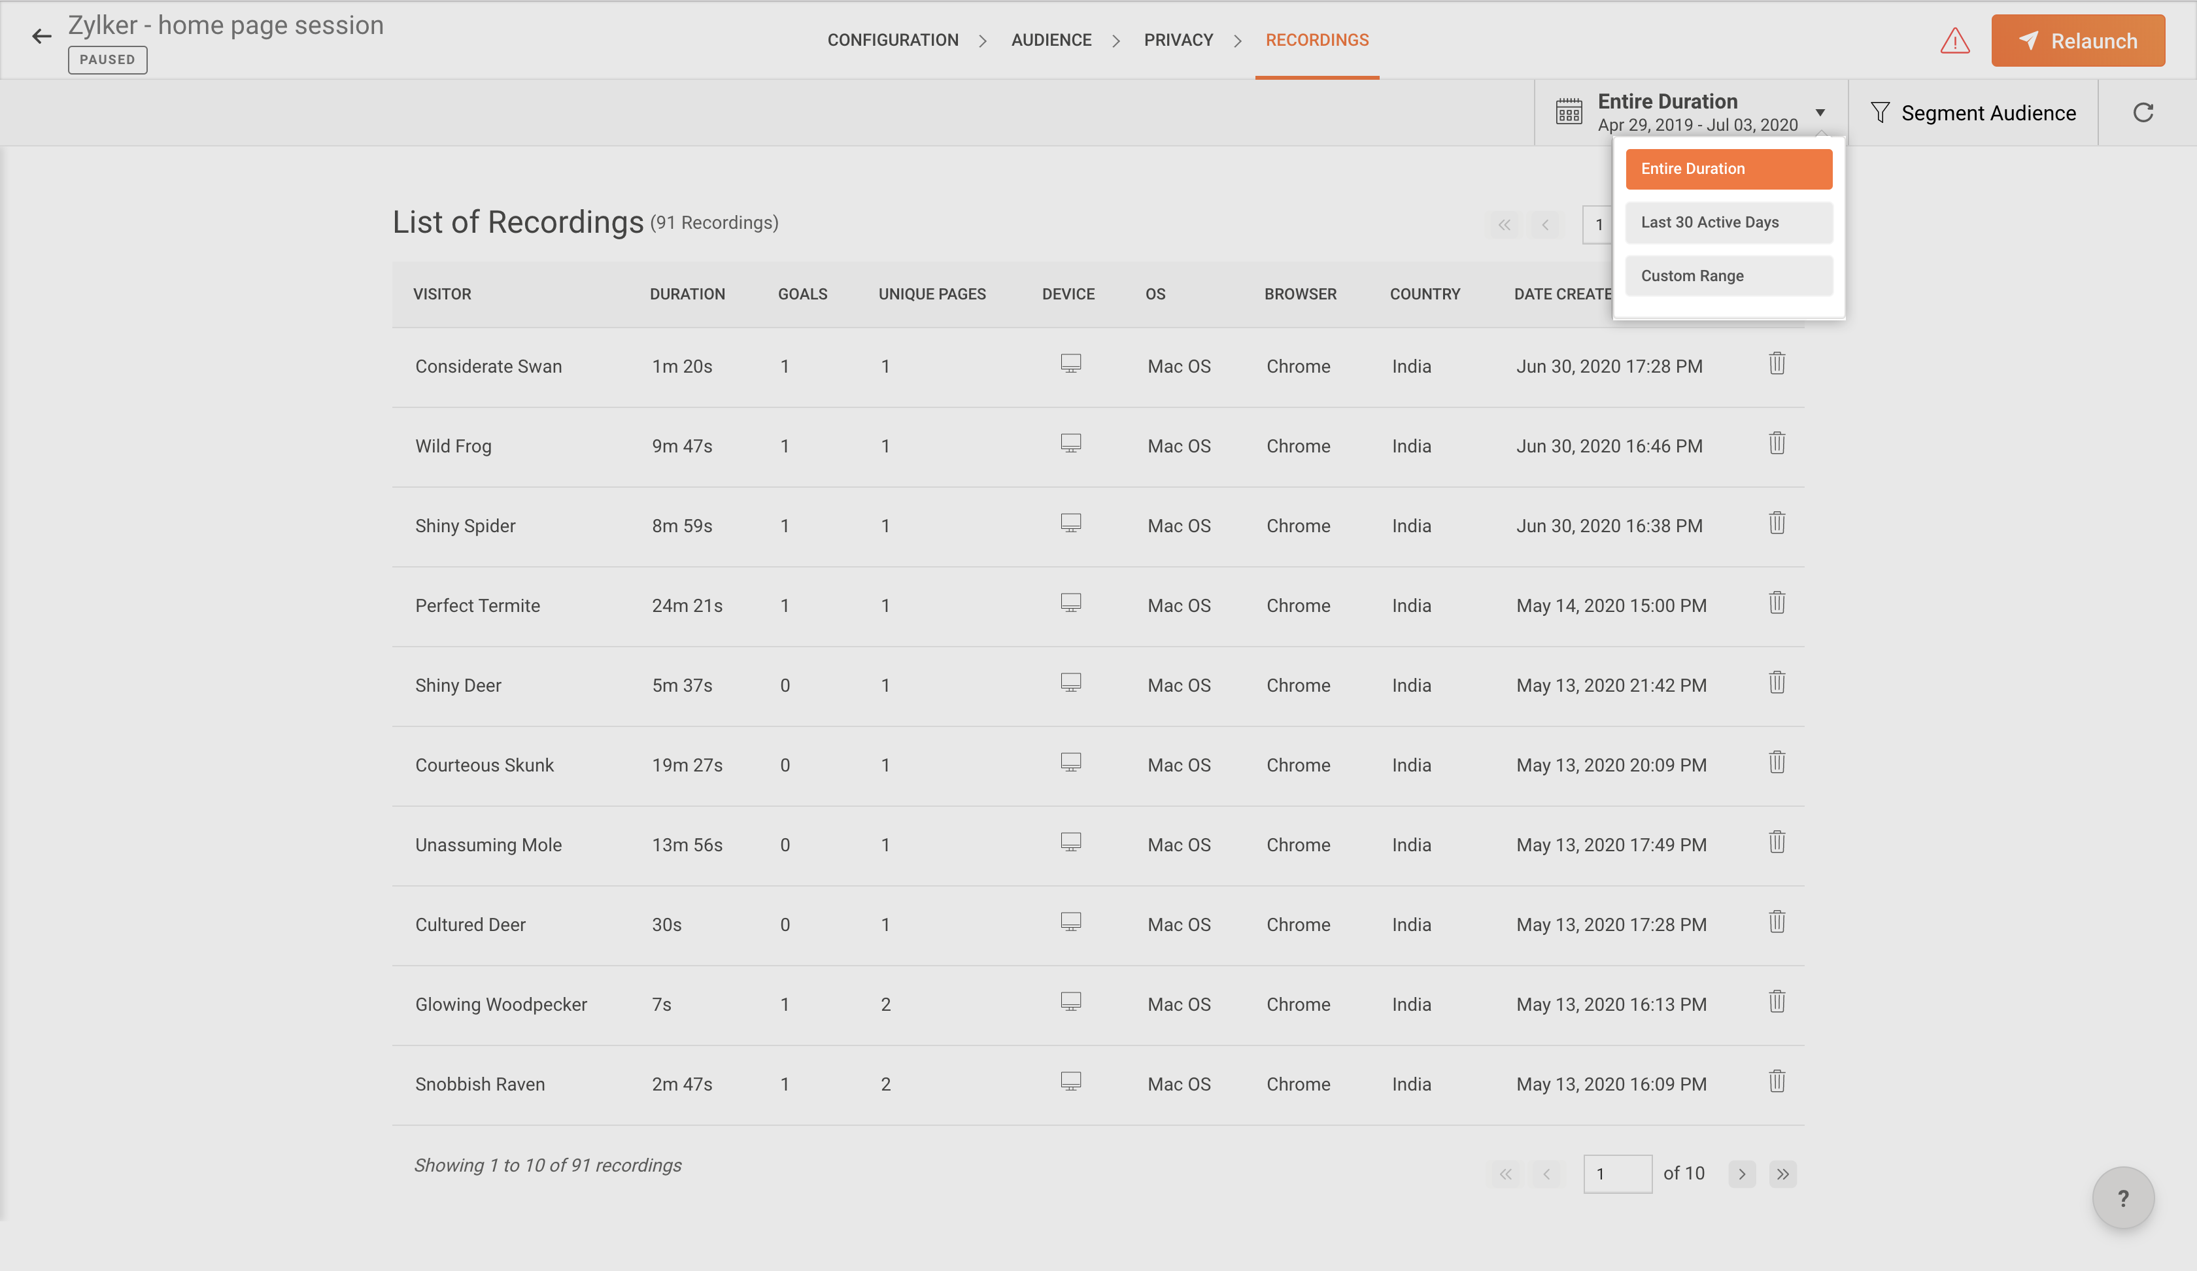Select Last 30 Active Days option

(1728, 222)
